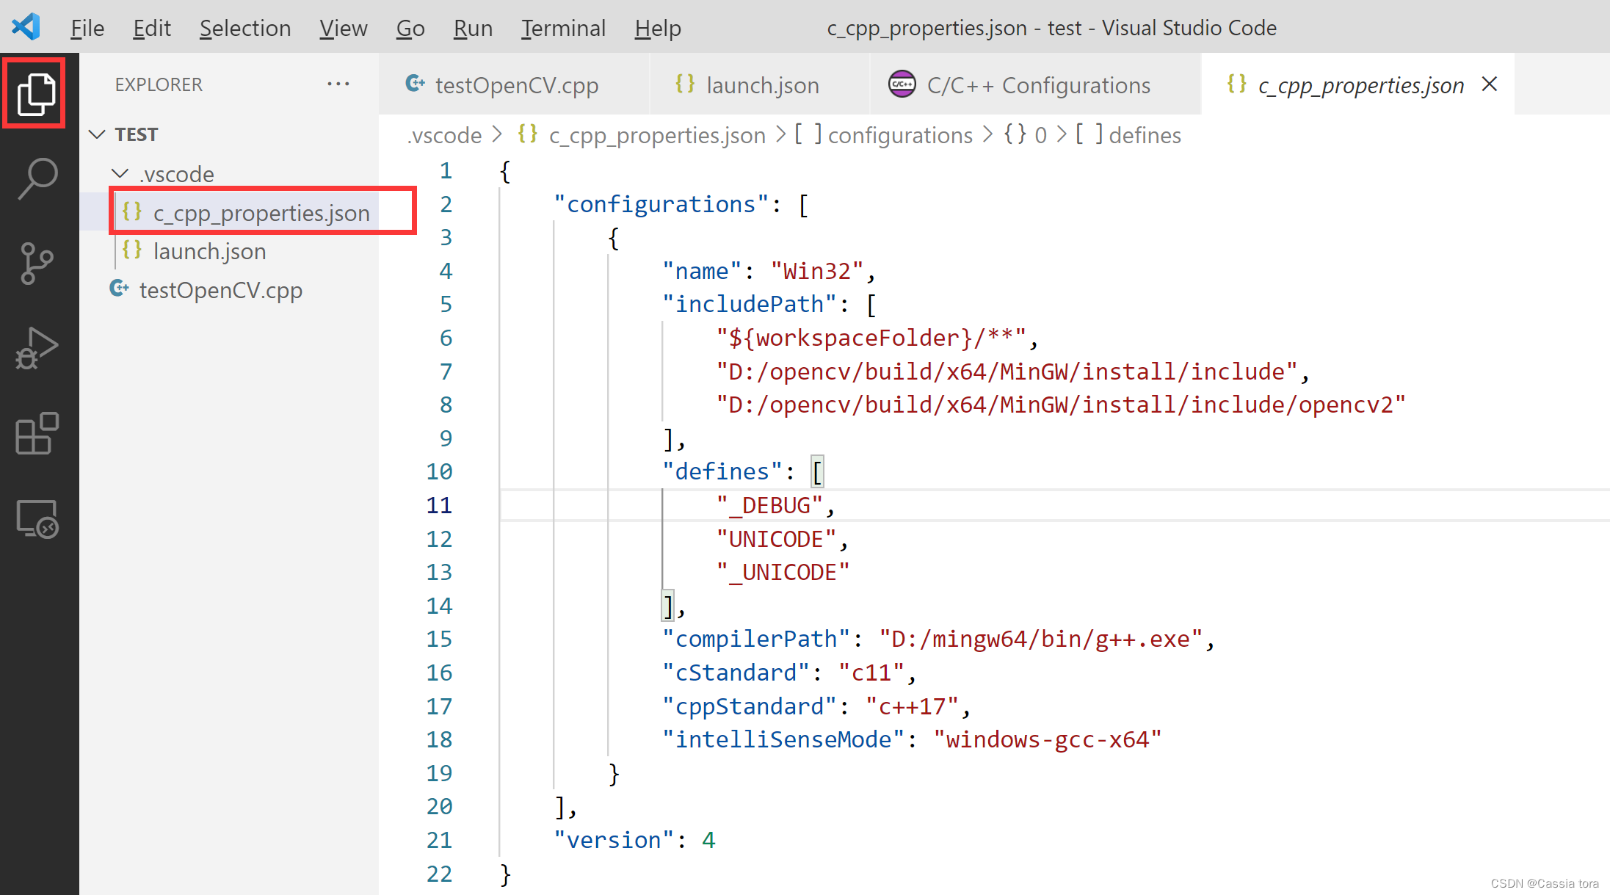The image size is (1610, 895).
Task: Open the View menu
Action: [343, 28]
